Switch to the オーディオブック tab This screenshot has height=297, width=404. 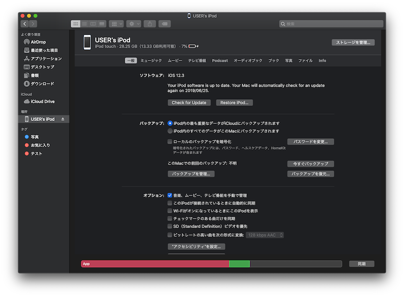pos(248,61)
